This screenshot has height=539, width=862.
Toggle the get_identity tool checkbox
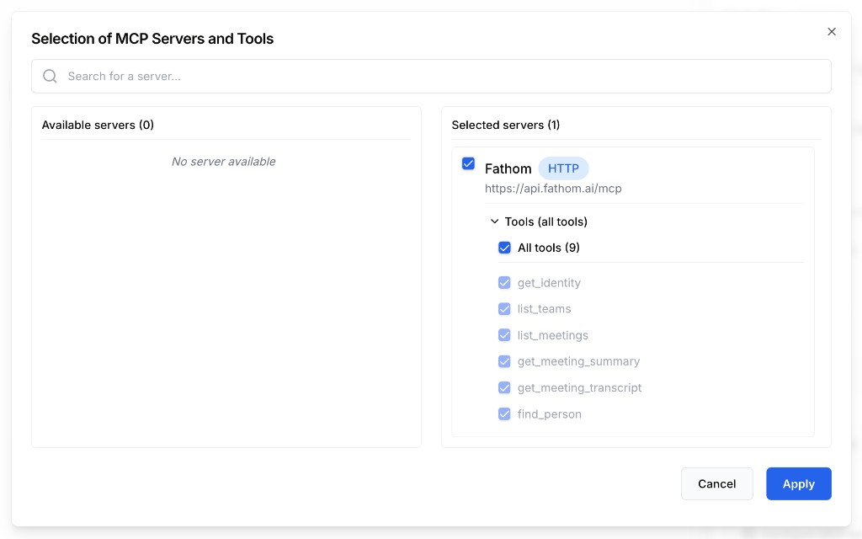click(504, 283)
